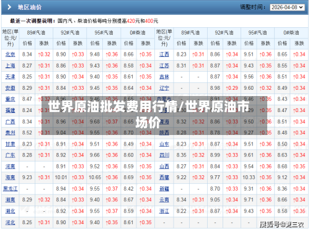
Task: Select the 重庆 region link
Action: click(x=10, y=99)
